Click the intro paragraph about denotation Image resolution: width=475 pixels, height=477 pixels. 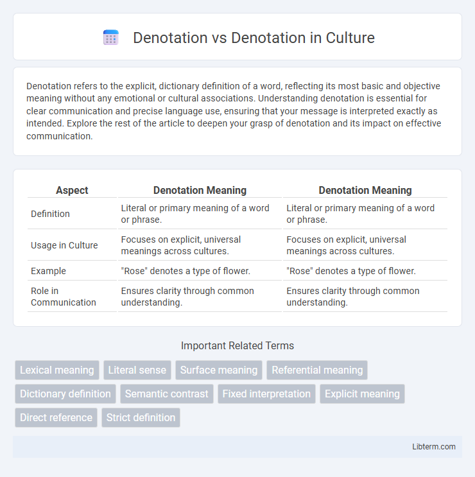click(x=234, y=111)
